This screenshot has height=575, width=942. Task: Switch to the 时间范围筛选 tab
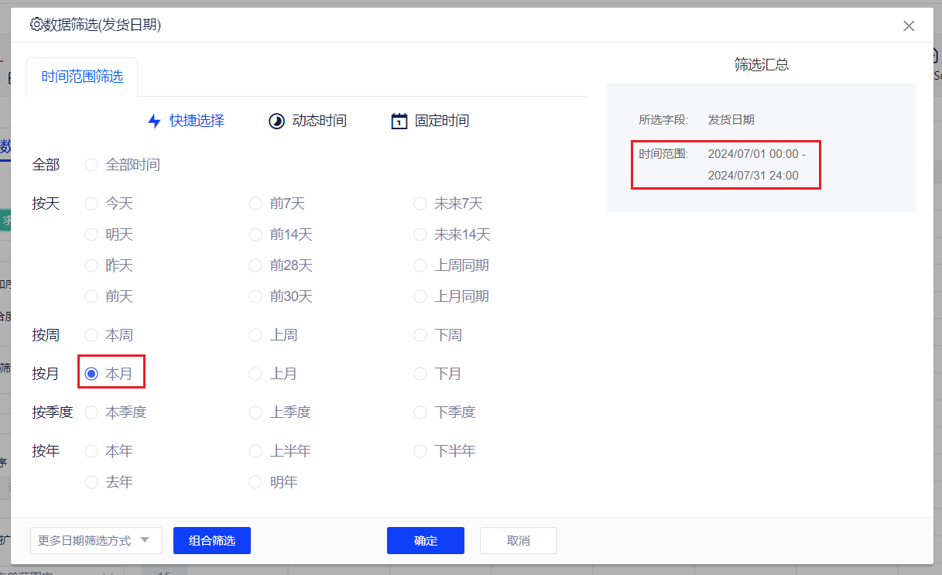pyautogui.click(x=82, y=77)
